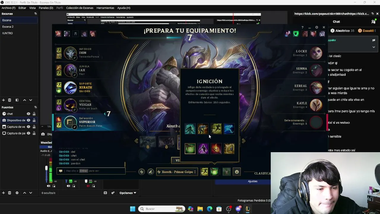The width and height of the screenshot is (380, 214).
Task: Open the Herramientas menu
Action: tap(105, 8)
